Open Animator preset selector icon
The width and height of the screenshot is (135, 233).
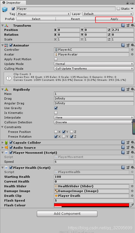click(128, 45)
